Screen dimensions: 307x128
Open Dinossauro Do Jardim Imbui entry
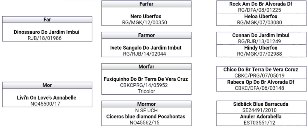coord(47,32)
